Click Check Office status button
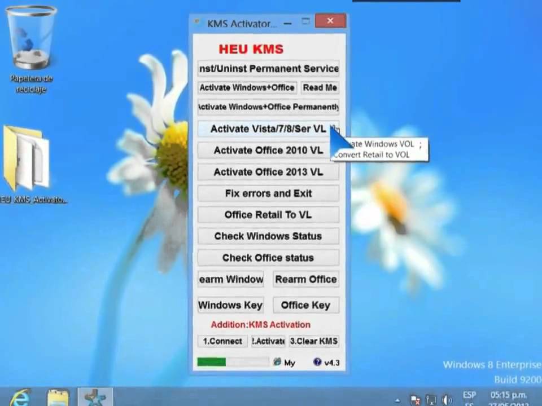The width and height of the screenshot is (542, 406). pyautogui.click(x=268, y=258)
